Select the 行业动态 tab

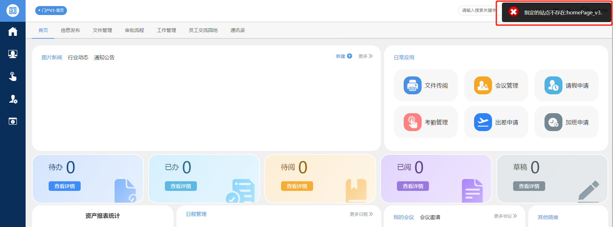click(x=78, y=57)
